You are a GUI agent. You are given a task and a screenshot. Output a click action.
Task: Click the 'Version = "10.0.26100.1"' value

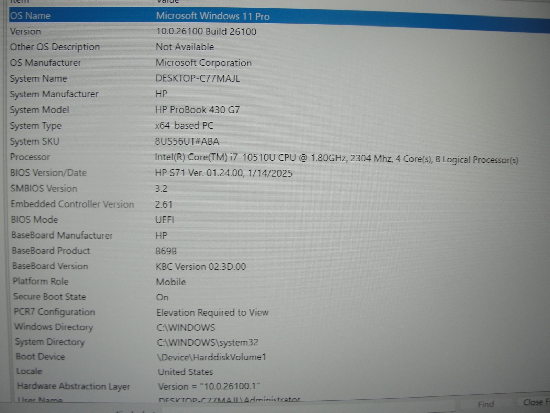pos(209,386)
